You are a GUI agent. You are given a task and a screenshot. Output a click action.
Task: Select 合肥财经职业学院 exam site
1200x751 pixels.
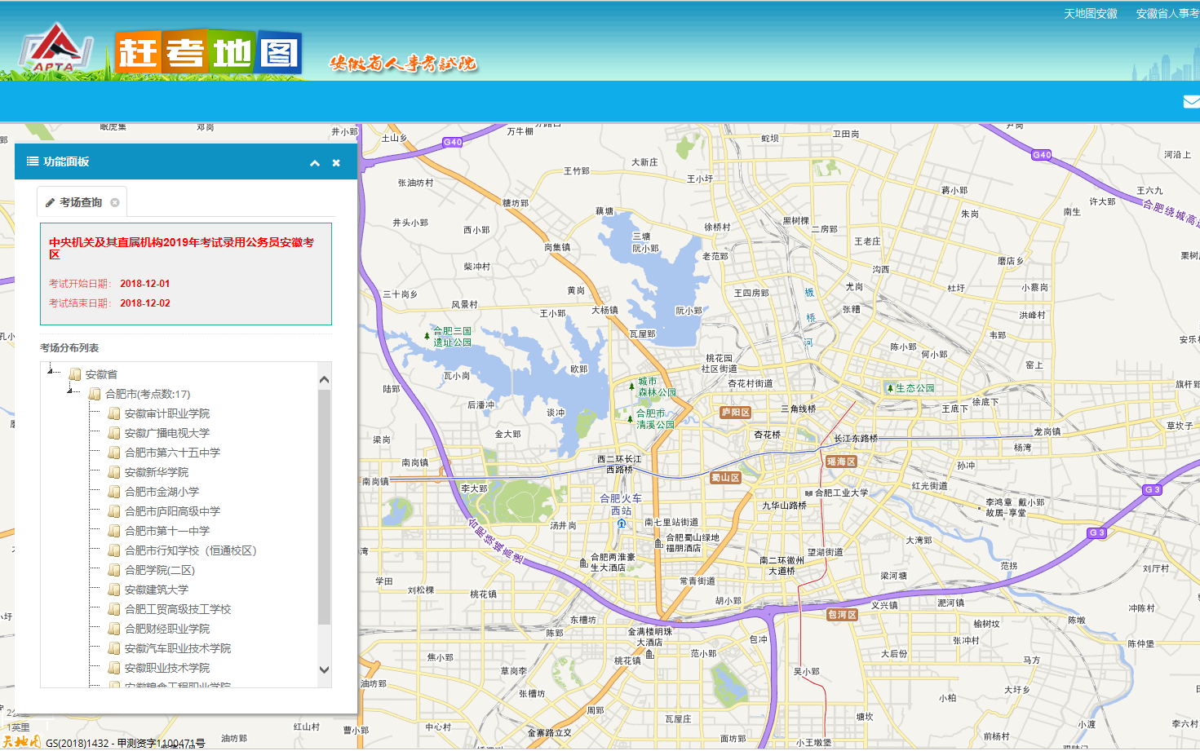167,629
